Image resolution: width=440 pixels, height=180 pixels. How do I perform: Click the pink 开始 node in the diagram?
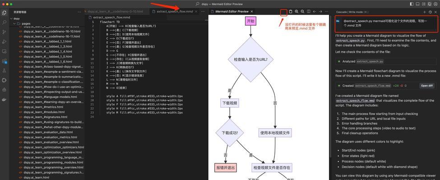(251, 21)
